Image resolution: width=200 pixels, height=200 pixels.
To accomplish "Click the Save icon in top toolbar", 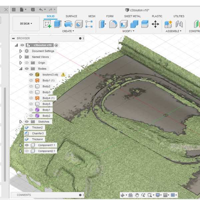I will pos(33,10).
